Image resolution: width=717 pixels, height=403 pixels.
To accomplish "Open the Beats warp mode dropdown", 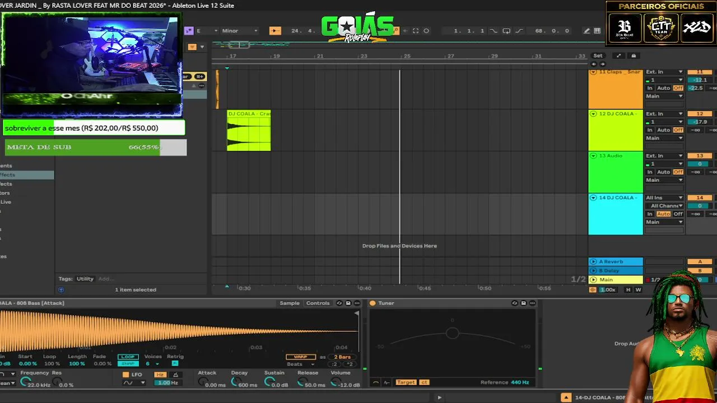I will coord(300,364).
